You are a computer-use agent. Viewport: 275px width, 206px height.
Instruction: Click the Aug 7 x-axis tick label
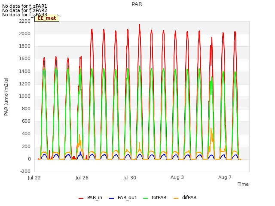[x=225, y=177]
